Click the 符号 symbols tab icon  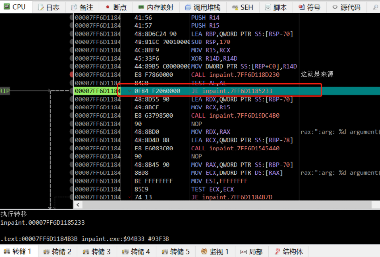point(302,7)
